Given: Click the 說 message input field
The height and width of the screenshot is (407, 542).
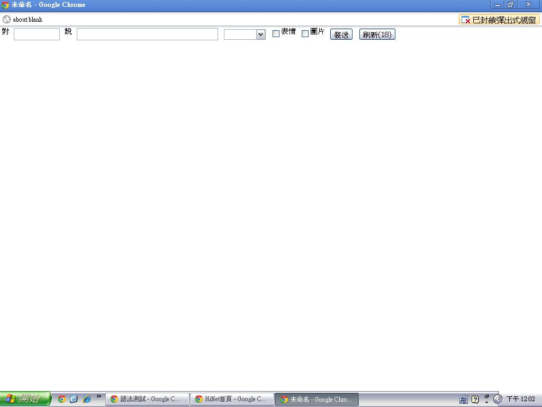Looking at the screenshot, I should [x=147, y=34].
